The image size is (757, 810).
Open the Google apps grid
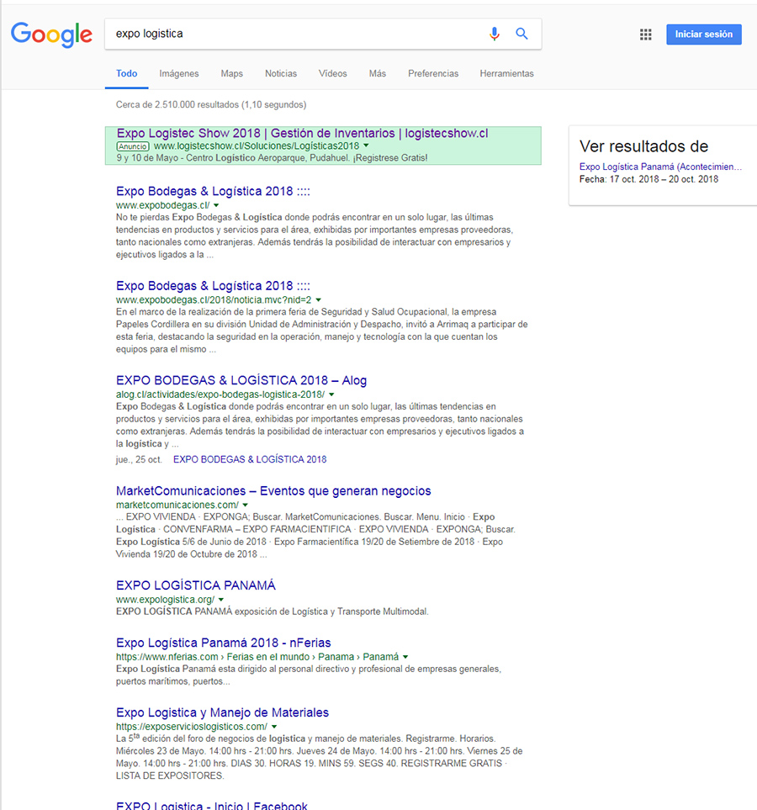point(645,34)
